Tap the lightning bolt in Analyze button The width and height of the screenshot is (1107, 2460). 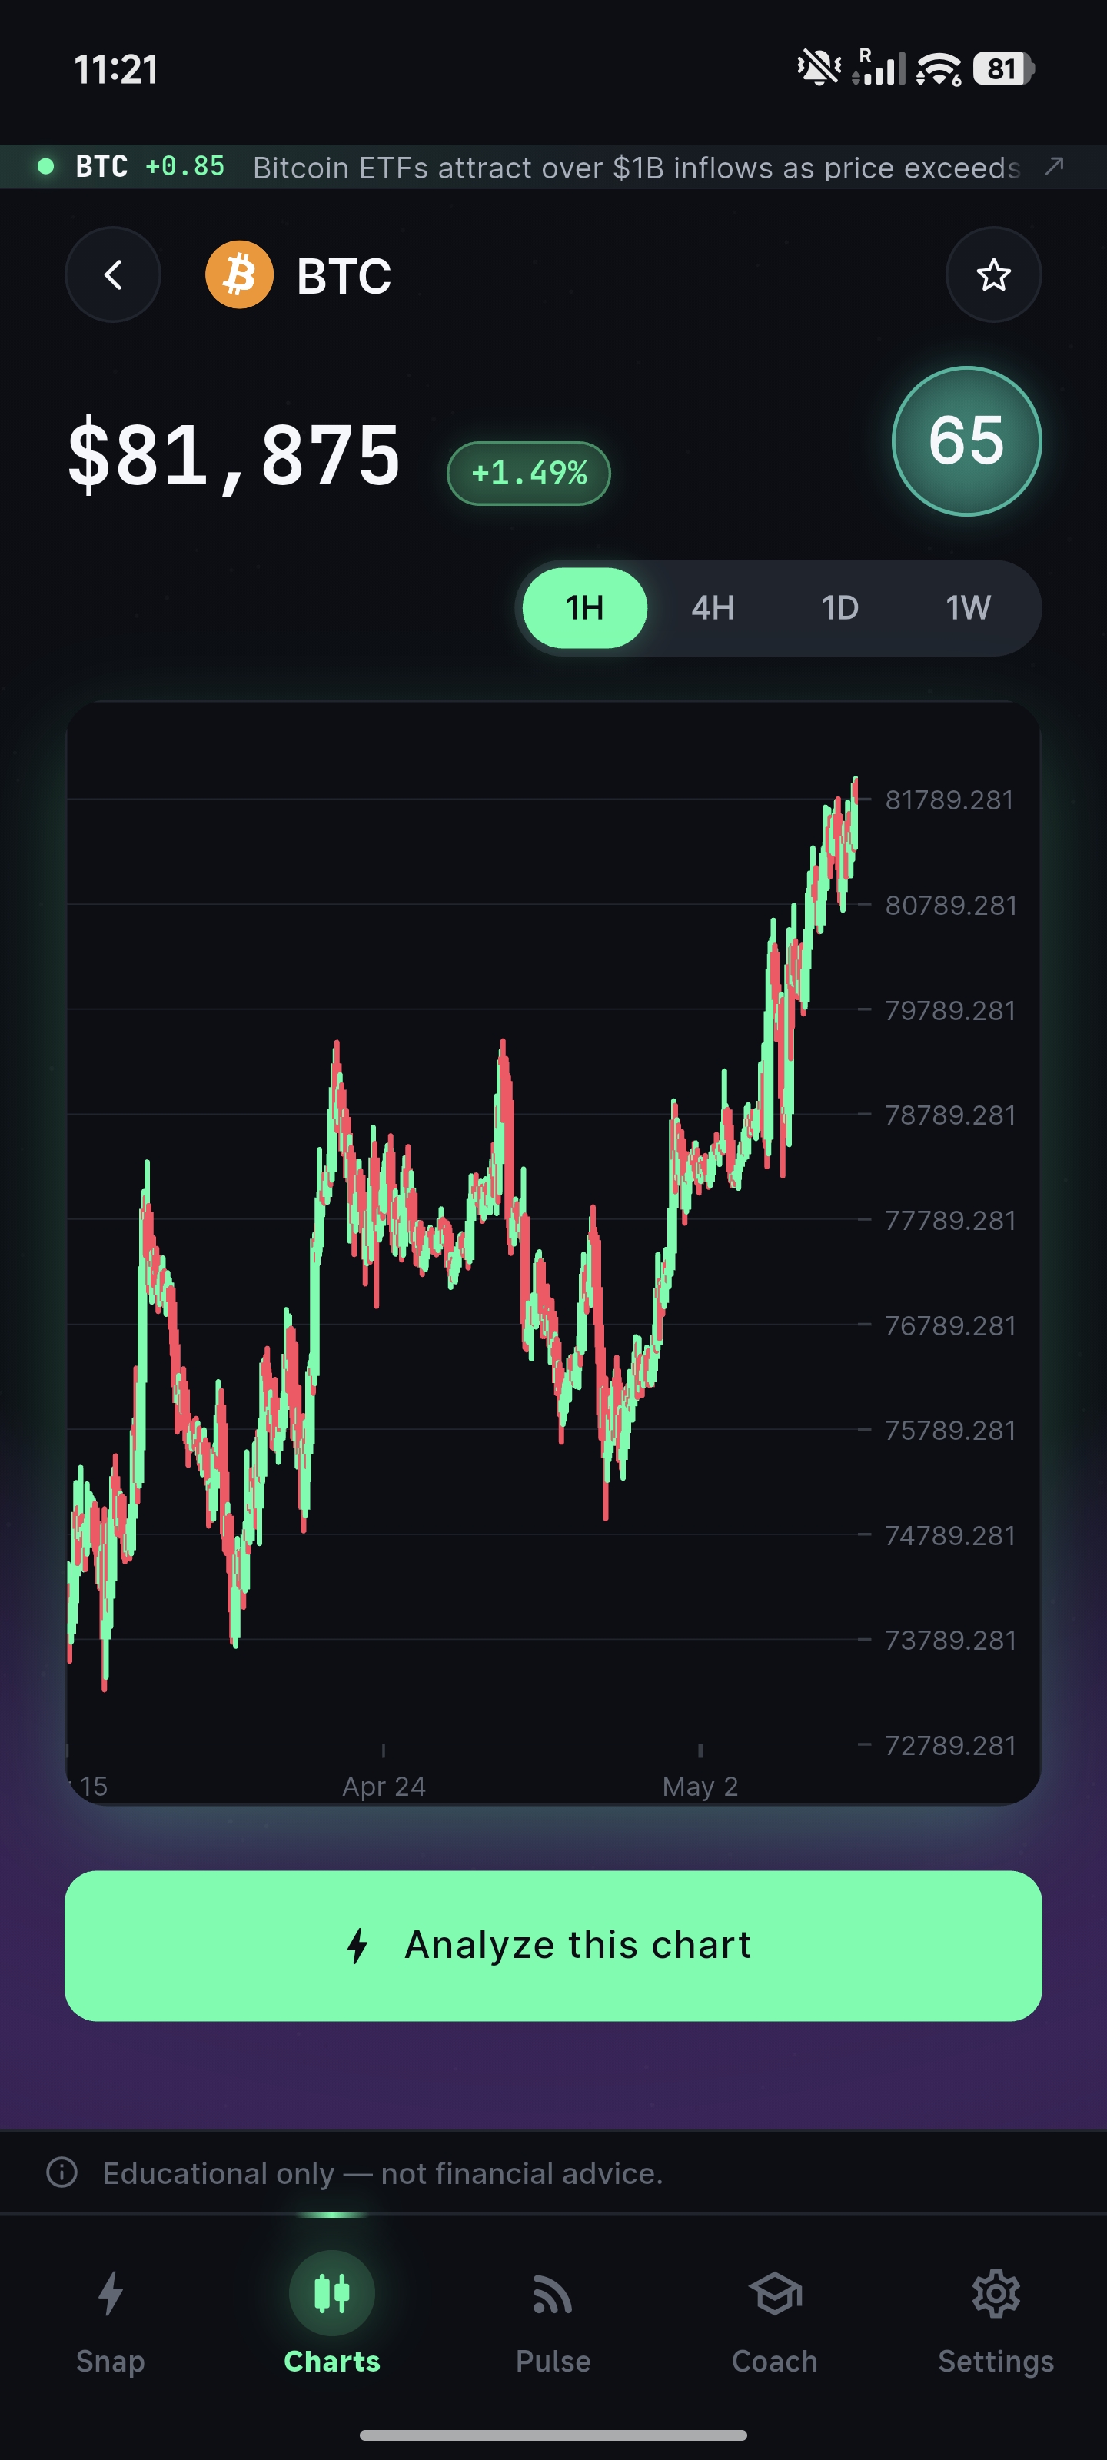click(x=358, y=1945)
